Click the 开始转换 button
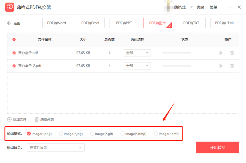Image resolution: width=246 pixels, height=163 pixels. pos(217,148)
